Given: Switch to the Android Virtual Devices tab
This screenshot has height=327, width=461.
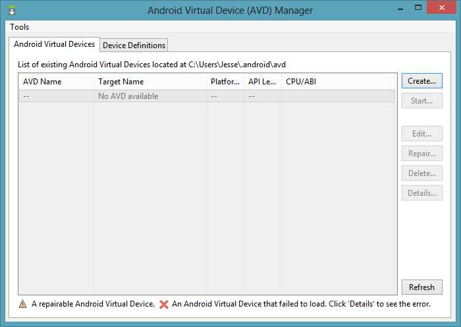Looking at the screenshot, I should tap(55, 44).
